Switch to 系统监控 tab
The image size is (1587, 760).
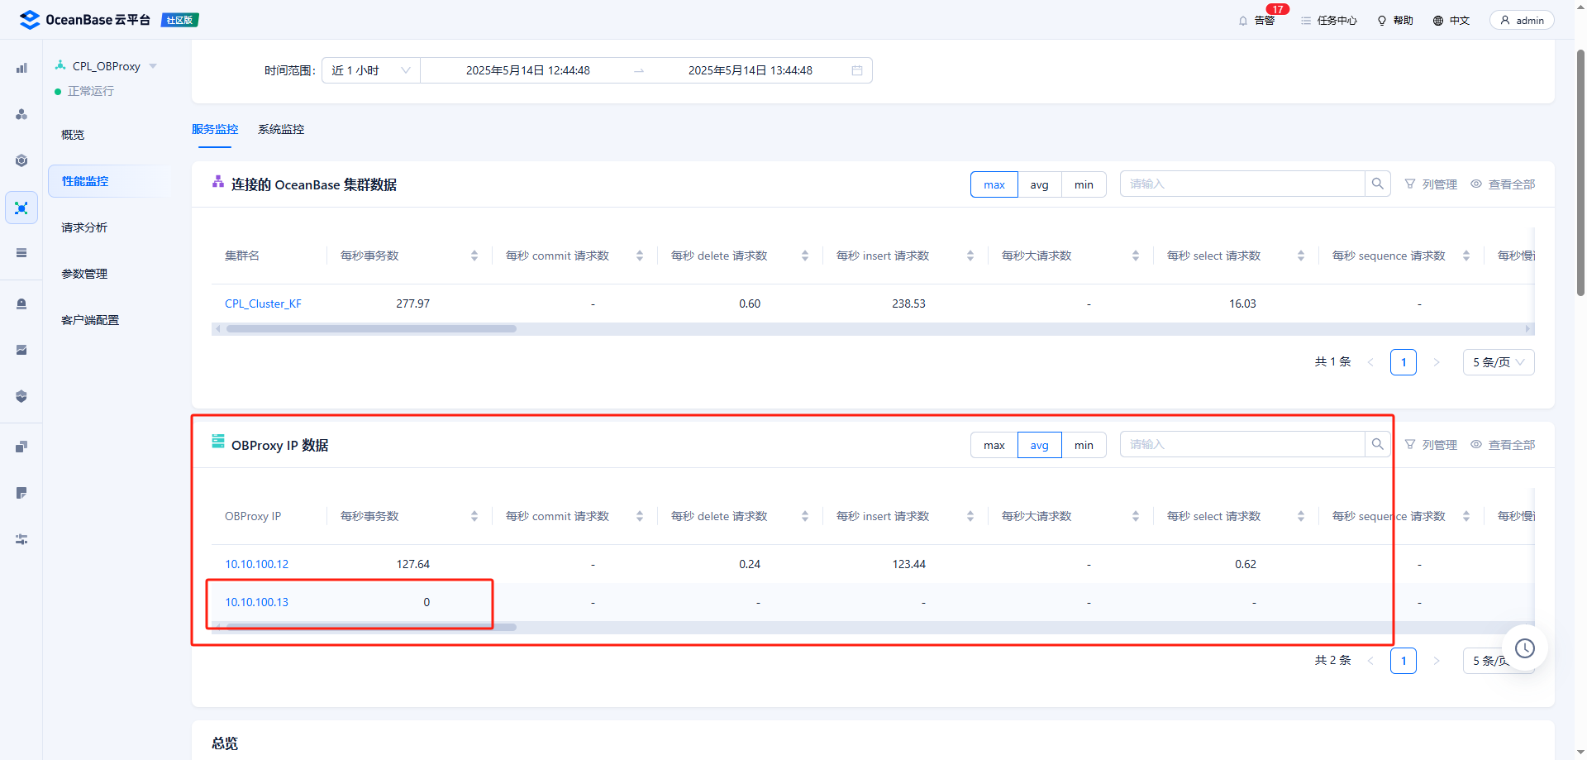(281, 129)
